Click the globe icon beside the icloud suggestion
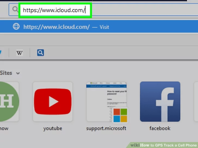Image resolution: width=198 pixels, height=148 pixels. click(16, 27)
